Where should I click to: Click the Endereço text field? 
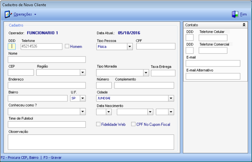tap(47, 85)
